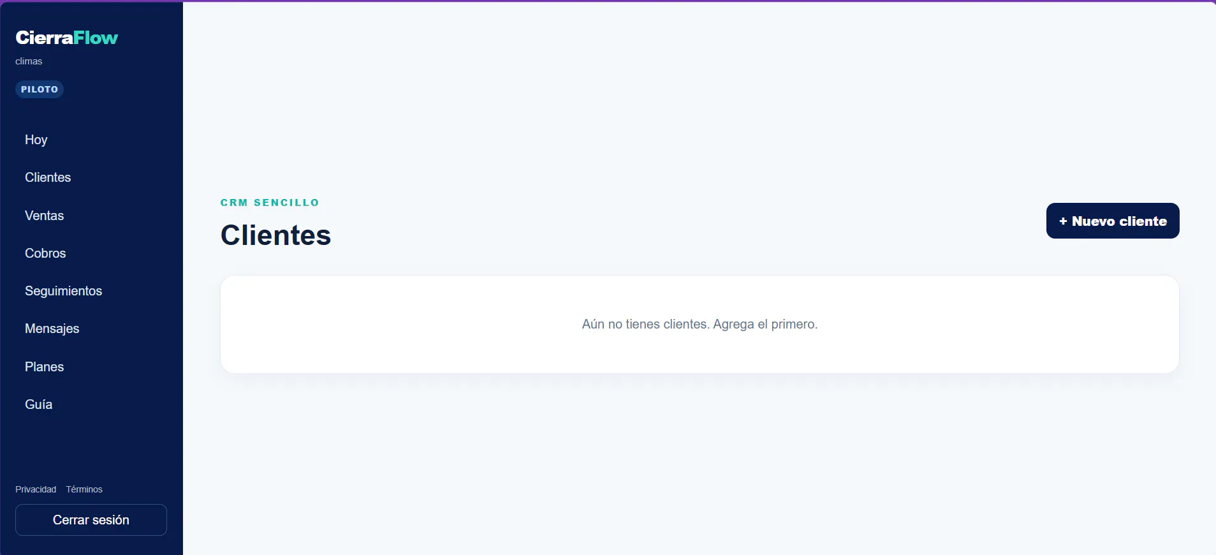Click the PILOTO badge
Viewport: 1216px width, 555px height.
[x=40, y=89]
